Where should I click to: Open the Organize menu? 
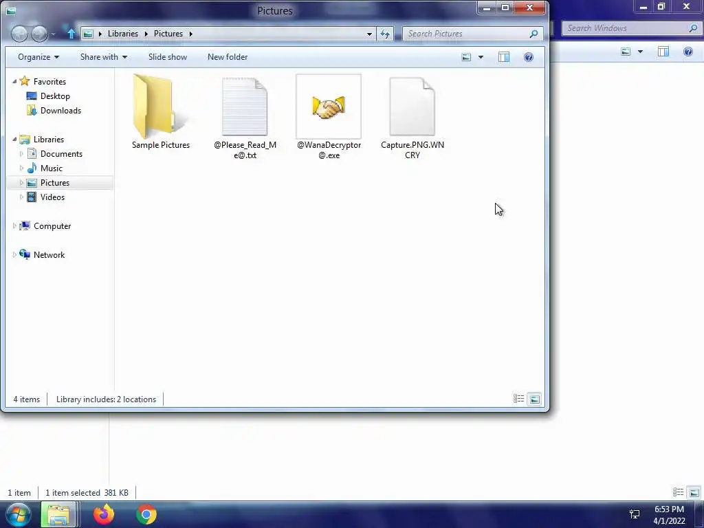coord(38,57)
